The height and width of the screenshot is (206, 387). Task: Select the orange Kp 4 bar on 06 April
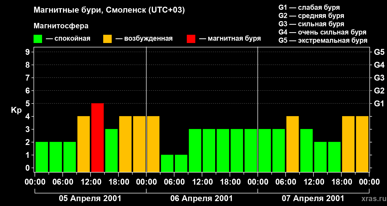[x=153, y=144]
